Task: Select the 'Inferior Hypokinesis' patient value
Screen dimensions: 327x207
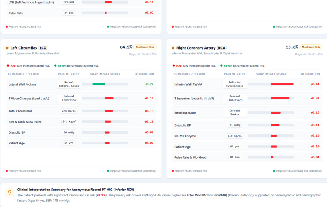Action: pyautogui.click(x=235, y=84)
